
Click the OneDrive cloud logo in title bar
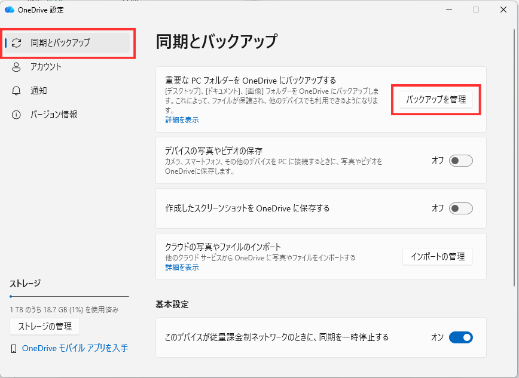point(8,10)
